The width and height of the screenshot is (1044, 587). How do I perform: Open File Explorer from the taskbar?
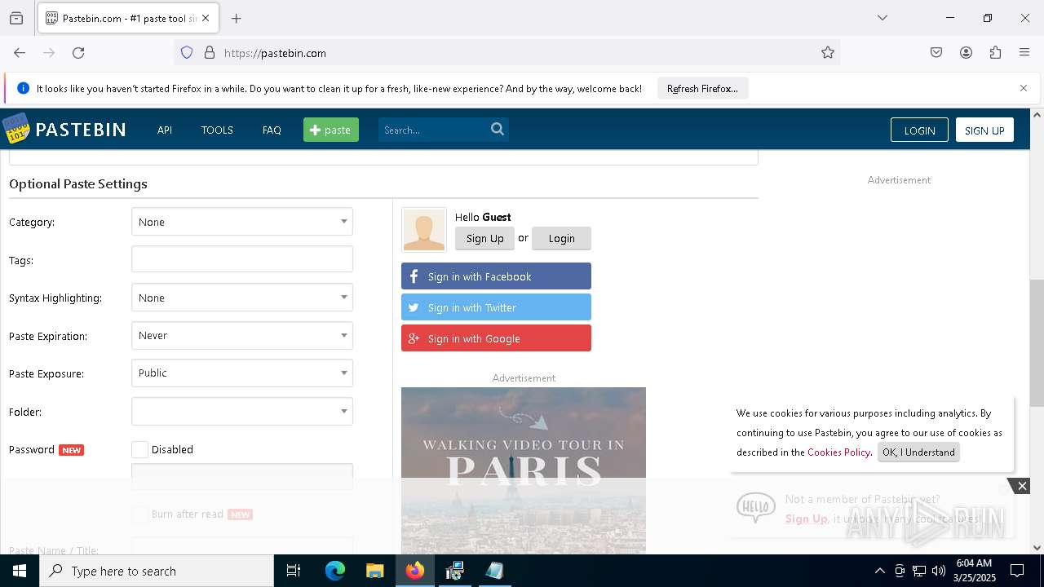[x=374, y=571]
